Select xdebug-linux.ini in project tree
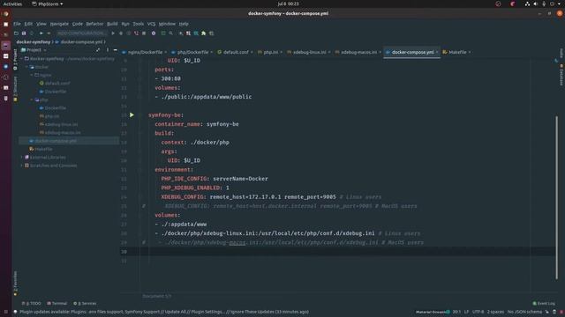This screenshot has height=317, width=565. pyautogui.click(x=58, y=124)
